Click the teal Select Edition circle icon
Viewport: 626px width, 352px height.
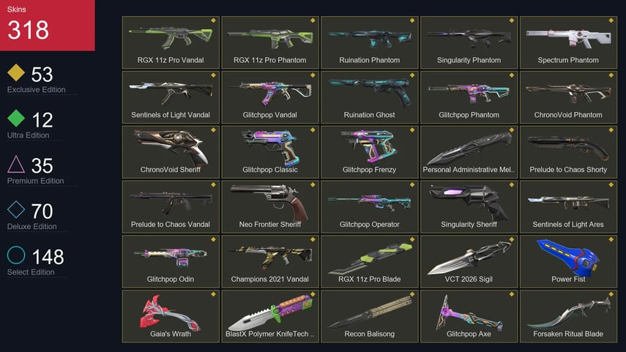16,255
